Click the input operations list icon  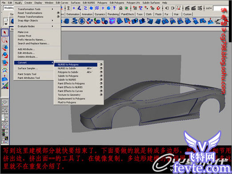167,8
